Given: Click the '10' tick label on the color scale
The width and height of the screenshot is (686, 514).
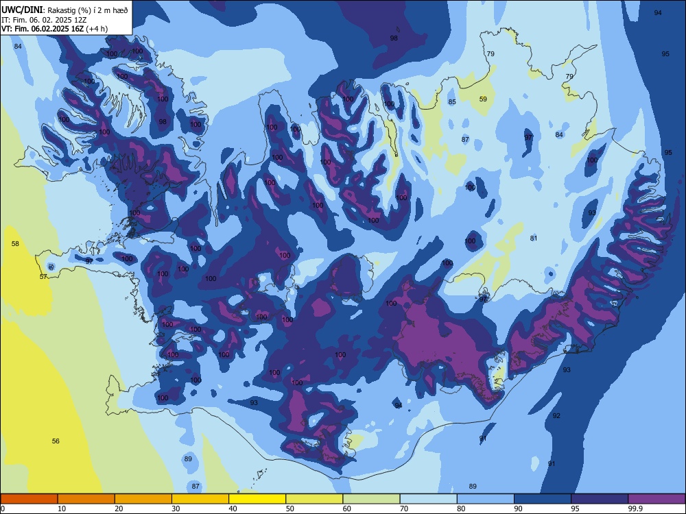Looking at the screenshot, I should tap(62, 509).
